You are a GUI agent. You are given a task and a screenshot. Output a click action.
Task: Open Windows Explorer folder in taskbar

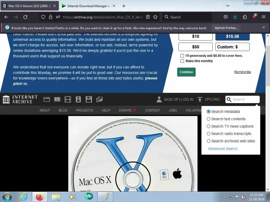click(56, 197)
